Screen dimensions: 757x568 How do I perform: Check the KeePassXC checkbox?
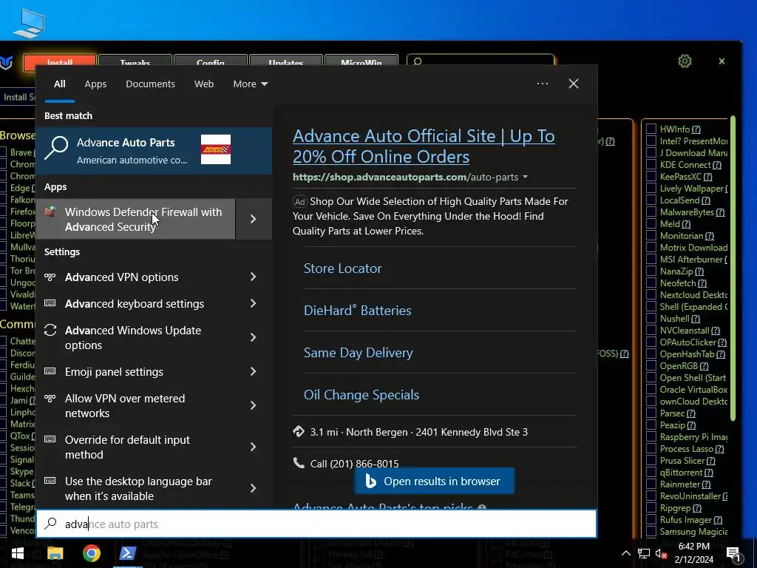[x=651, y=176]
